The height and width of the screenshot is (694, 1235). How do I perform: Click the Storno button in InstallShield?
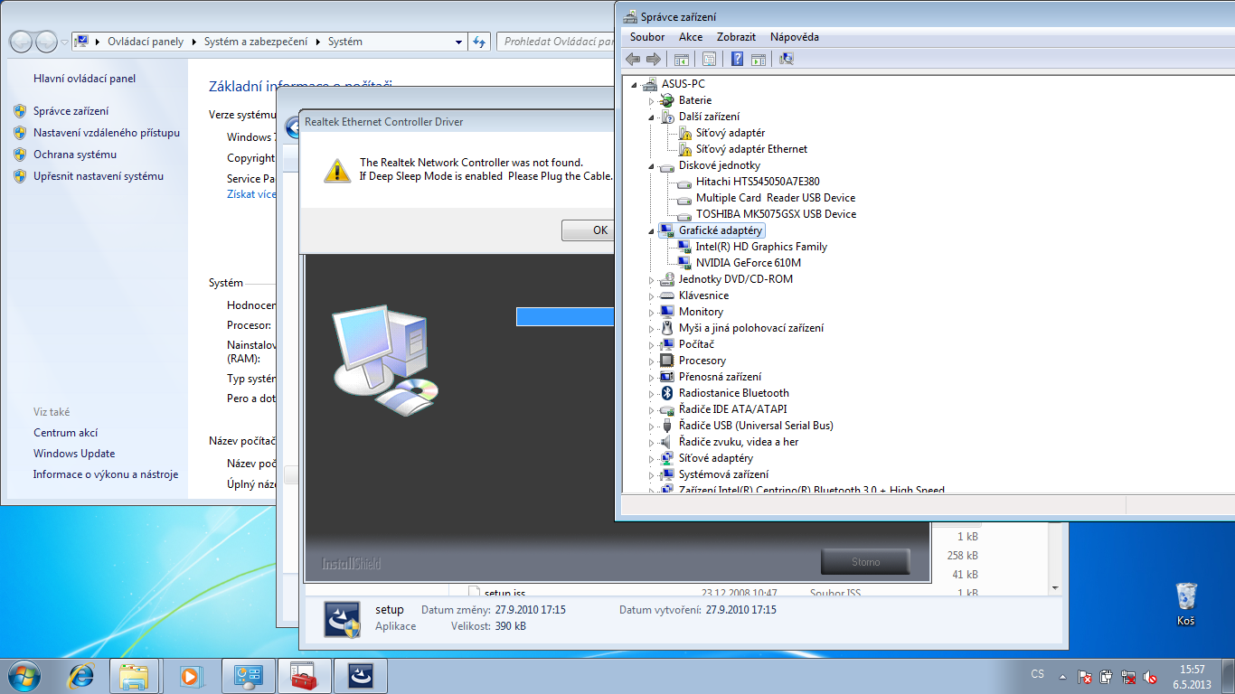[865, 562]
